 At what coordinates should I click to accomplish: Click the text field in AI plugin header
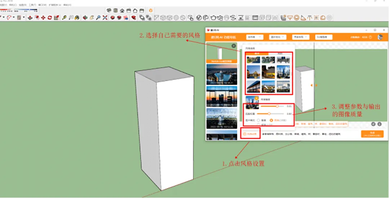324,37
